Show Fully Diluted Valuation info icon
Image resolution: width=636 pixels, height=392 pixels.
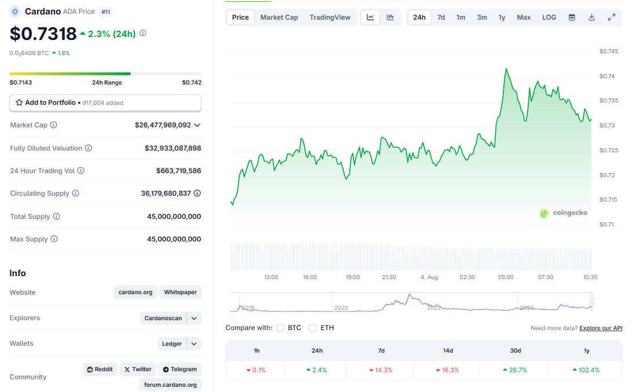[89, 148]
